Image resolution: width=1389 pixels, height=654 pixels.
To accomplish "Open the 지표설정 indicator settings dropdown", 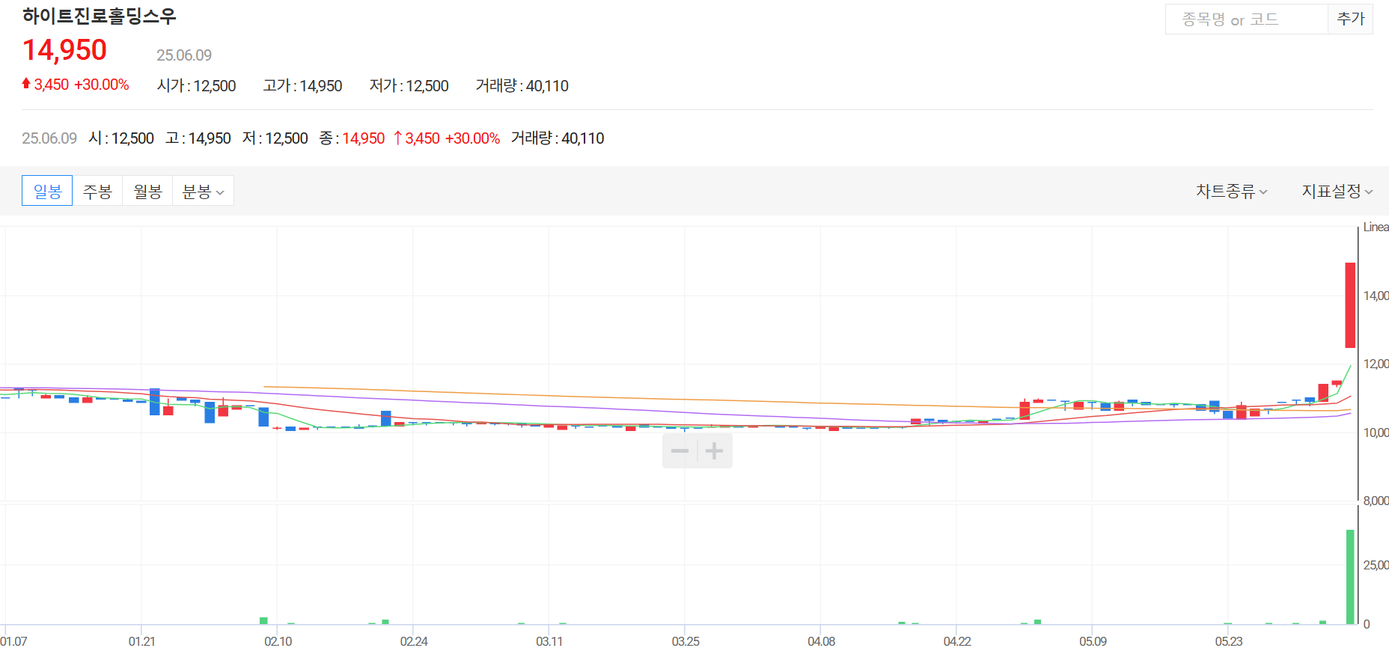I will click(x=1337, y=192).
